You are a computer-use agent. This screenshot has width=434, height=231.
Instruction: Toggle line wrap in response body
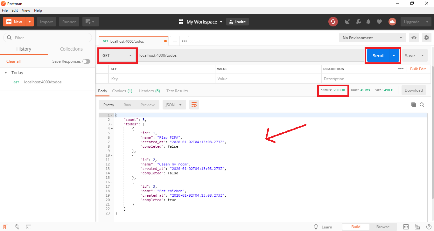tap(194, 105)
